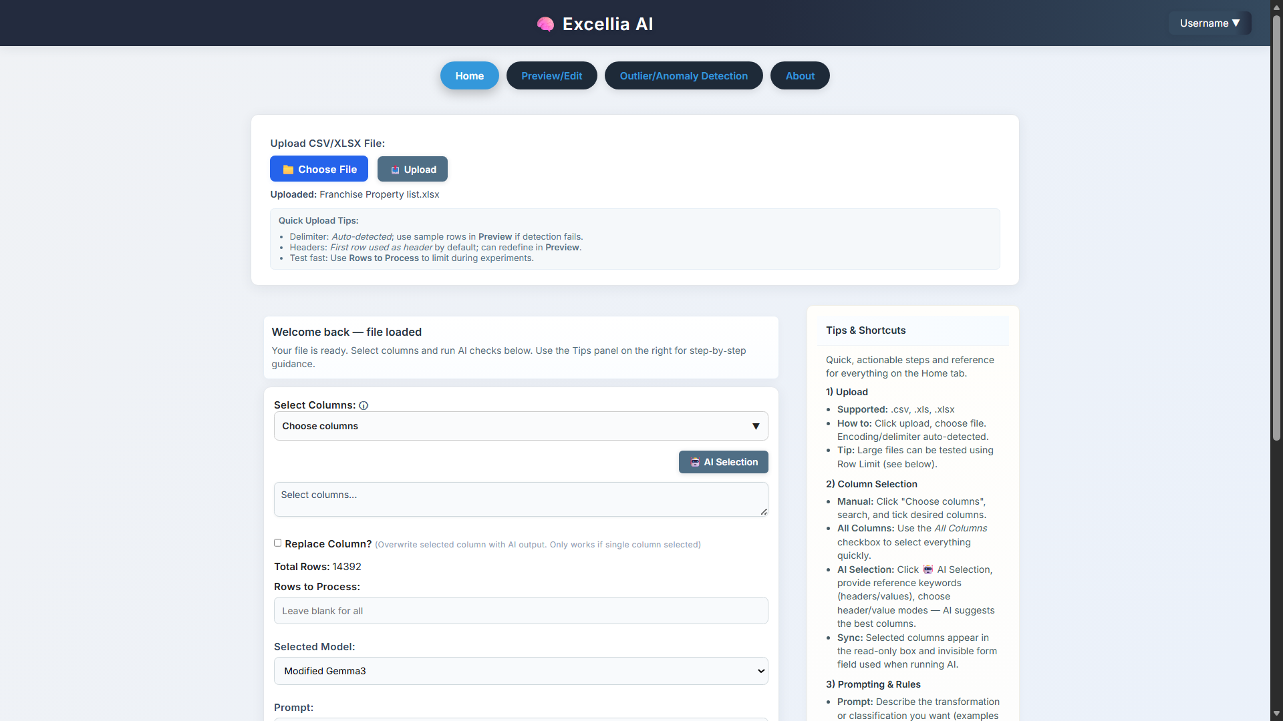Open the Selected Model dropdown

(521, 671)
